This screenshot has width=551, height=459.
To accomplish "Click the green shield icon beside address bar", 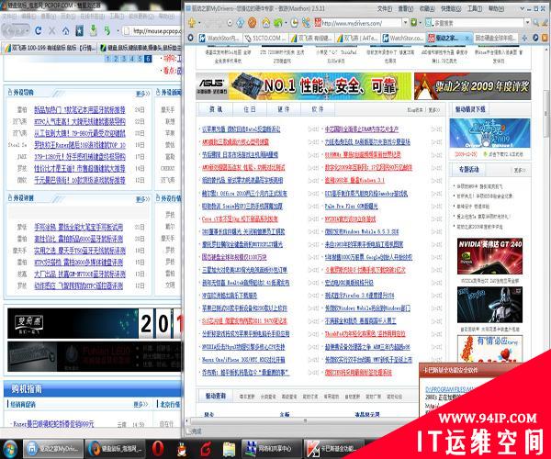I will (x=413, y=22).
